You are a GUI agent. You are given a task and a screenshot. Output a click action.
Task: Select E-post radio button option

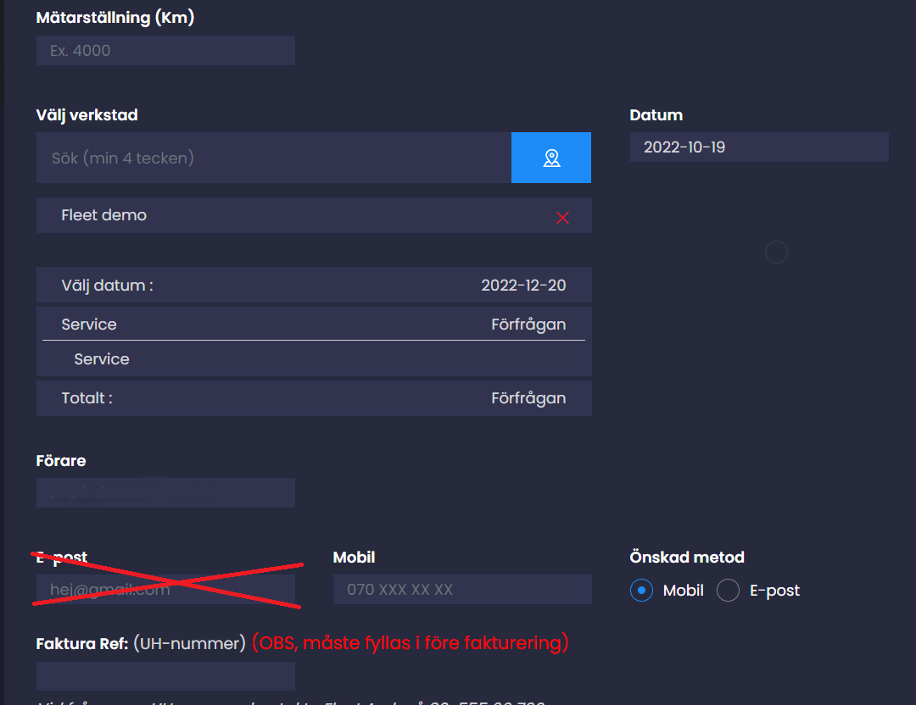(x=729, y=591)
